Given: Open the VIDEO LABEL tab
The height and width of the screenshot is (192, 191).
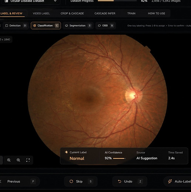Looking at the screenshot, I should [41, 13].
